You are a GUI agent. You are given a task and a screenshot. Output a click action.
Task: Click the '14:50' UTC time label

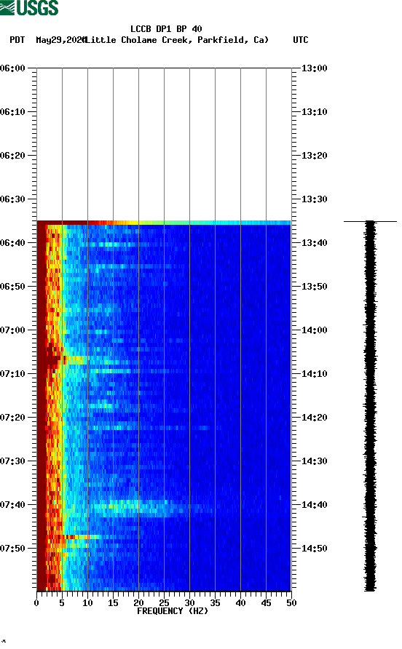click(x=314, y=549)
